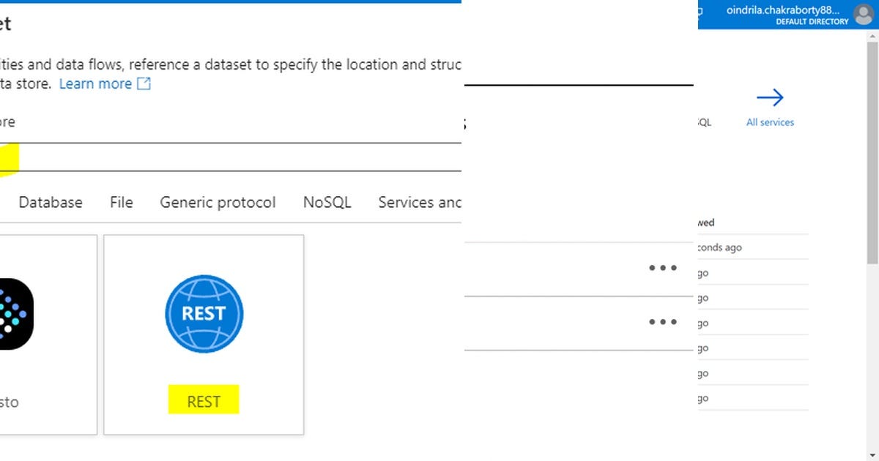This screenshot has width=879, height=461.
Task: Select the REST connector tile
Action: tap(204, 335)
